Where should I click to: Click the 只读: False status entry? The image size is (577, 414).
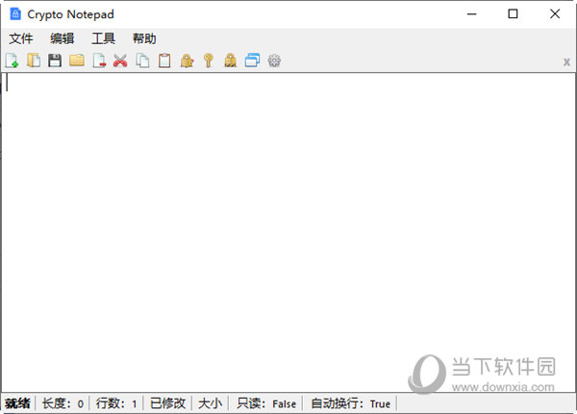pos(266,403)
